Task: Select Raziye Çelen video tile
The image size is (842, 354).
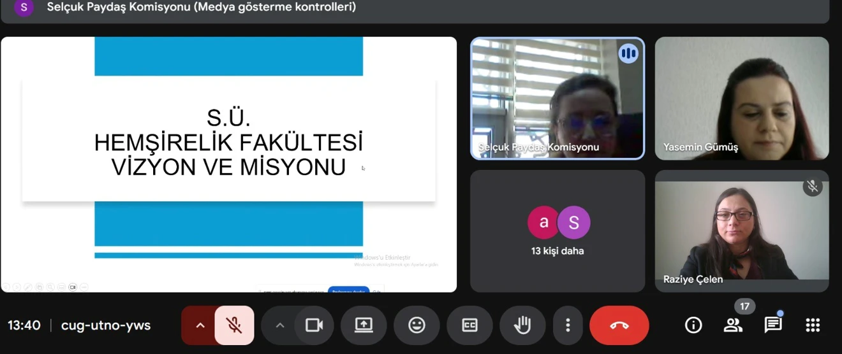Action: 742,230
